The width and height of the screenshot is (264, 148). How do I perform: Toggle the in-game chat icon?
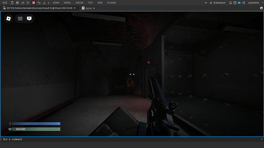click(x=29, y=18)
